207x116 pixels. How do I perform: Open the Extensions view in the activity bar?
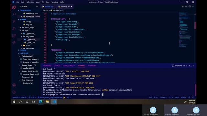14,36
